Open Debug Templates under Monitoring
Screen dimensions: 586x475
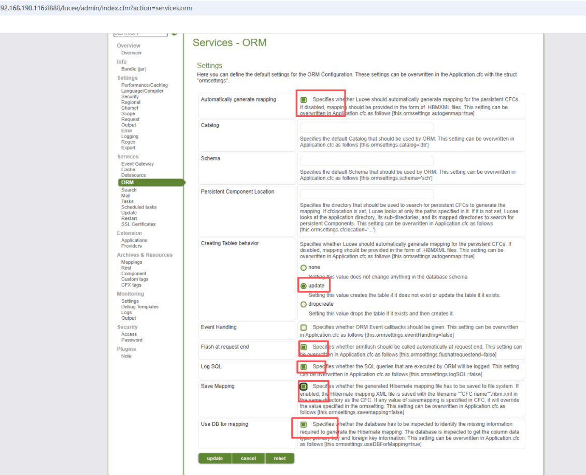click(x=140, y=307)
